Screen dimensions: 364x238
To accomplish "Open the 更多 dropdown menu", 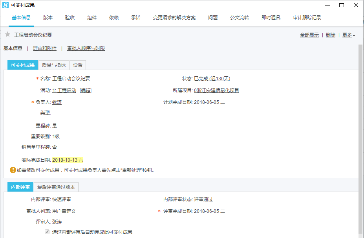I will pyautogui.click(x=348, y=35).
